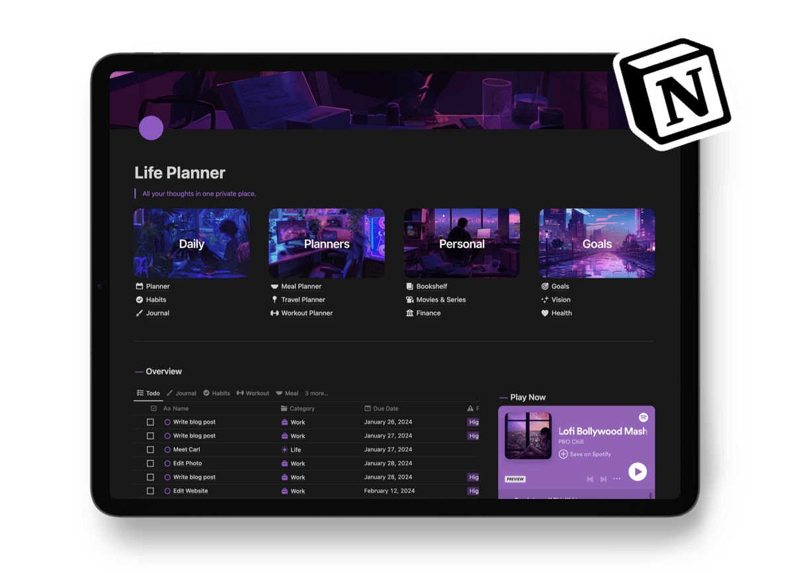
Task: Click the February 12, 2024 due date
Action: 390,490
